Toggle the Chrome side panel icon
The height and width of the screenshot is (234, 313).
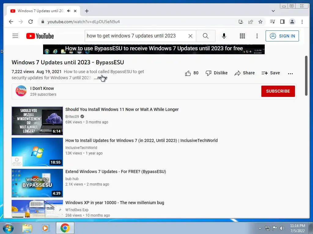point(282,22)
